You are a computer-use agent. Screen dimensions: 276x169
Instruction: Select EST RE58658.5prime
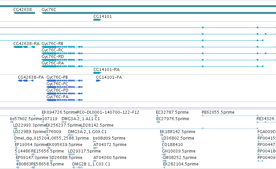[x=47, y=164]
